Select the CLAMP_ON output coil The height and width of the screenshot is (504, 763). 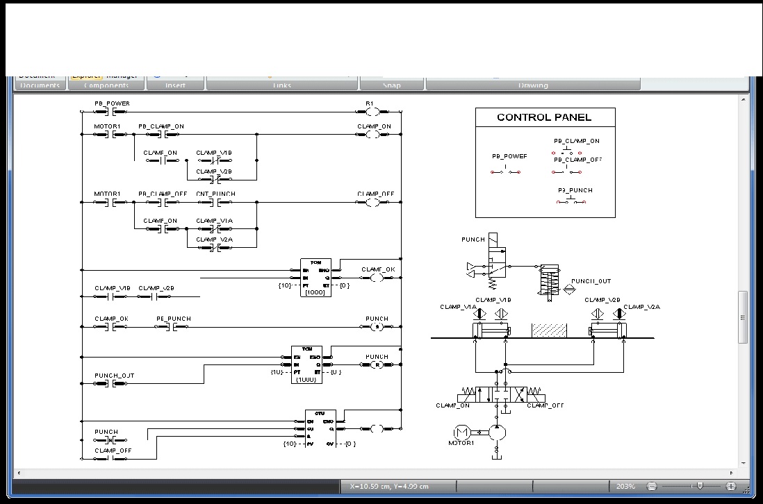372,135
